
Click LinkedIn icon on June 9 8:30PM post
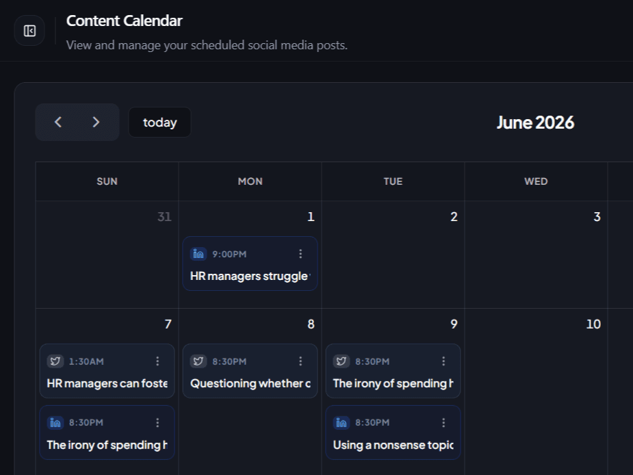coord(341,422)
